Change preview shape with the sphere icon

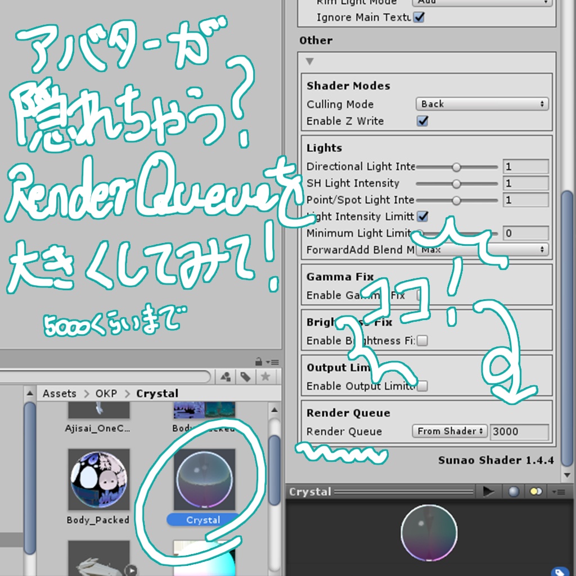512,491
